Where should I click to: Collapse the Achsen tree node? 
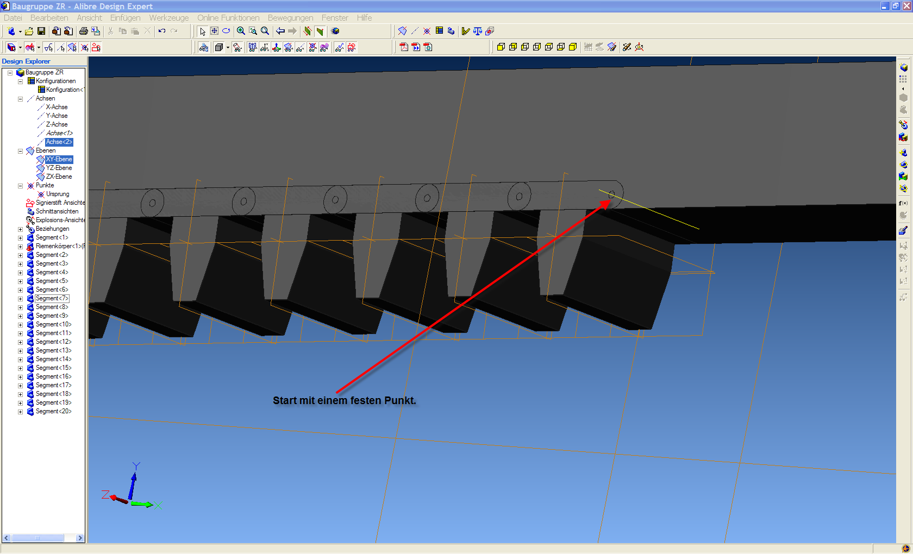click(x=21, y=99)
